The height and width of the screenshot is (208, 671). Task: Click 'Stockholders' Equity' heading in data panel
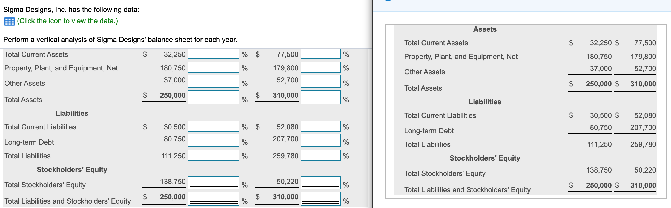point(485,158)
